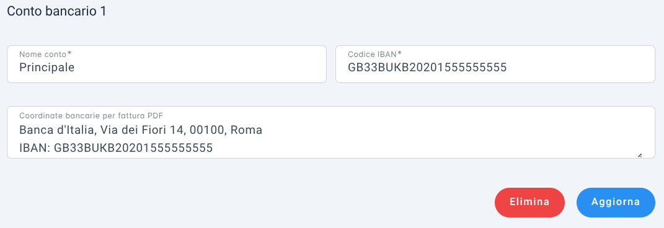This screenshot has height=228, width=664.
Task: Click the IBAN: prefix on textarea second line
Action: click(x=35, y=147)
